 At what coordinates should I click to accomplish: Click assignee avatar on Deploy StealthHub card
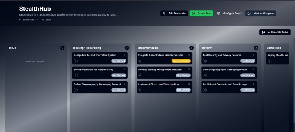click(x=269, y=61)
